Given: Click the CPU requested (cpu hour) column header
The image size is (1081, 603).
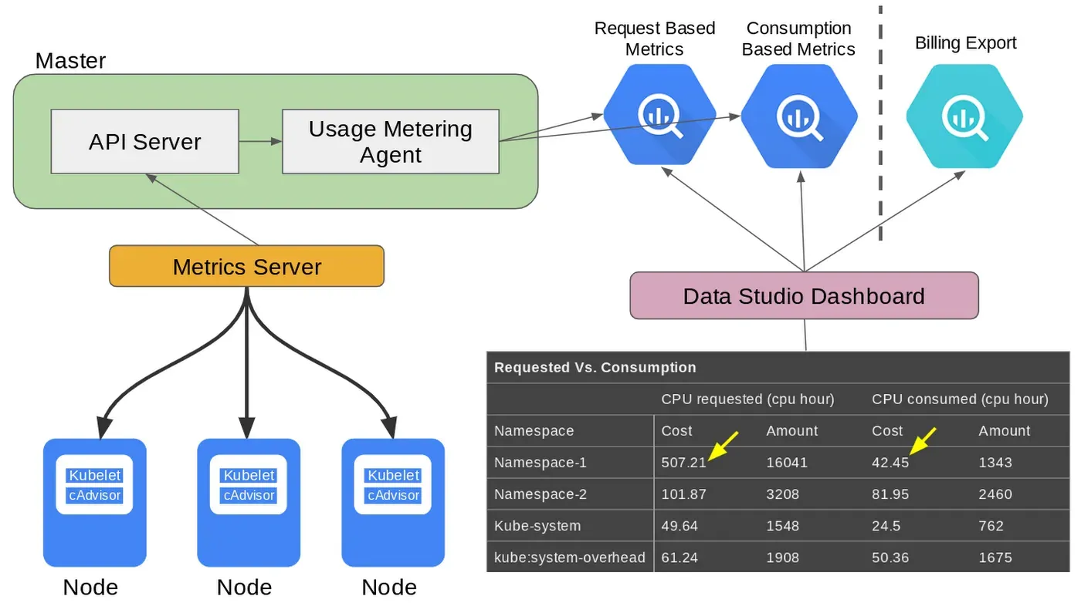Looking at the screenshot, I should click(747, 399).
